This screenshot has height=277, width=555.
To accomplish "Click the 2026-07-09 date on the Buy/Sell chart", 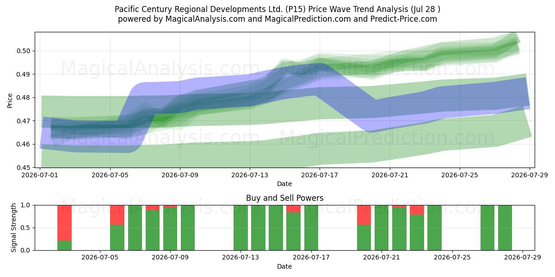I will pos(170,258).
